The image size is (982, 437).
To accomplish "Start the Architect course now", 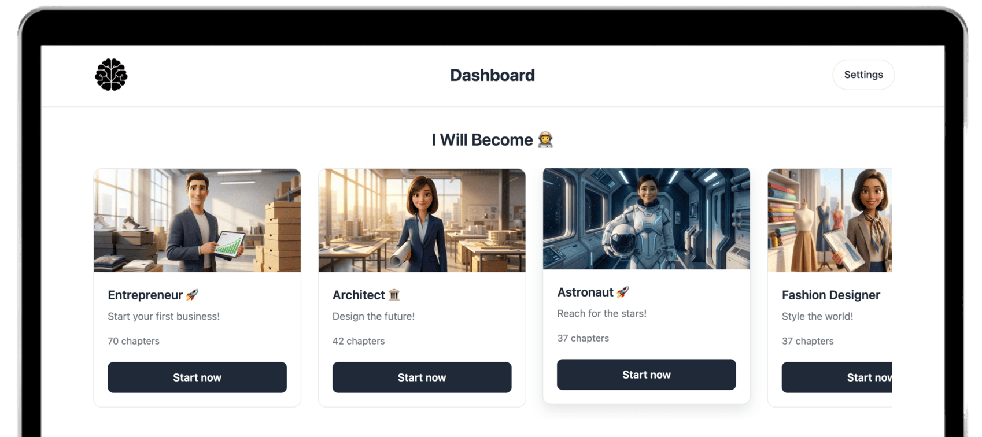I will tap(422, 377).
